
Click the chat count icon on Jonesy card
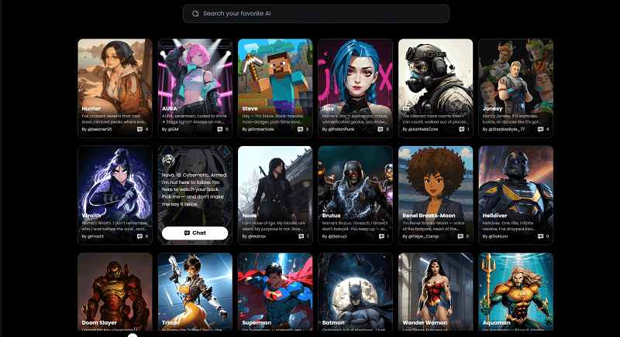click(x=539, y=129)
